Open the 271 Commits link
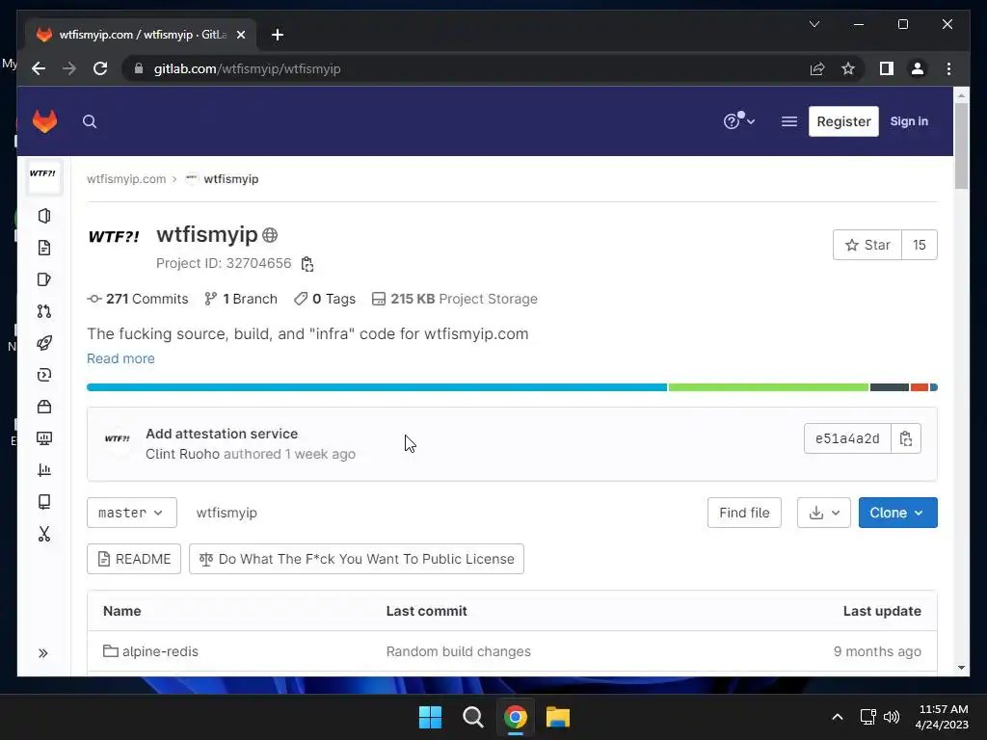Screen dimensions: 987x740 (x=138, y=299)
